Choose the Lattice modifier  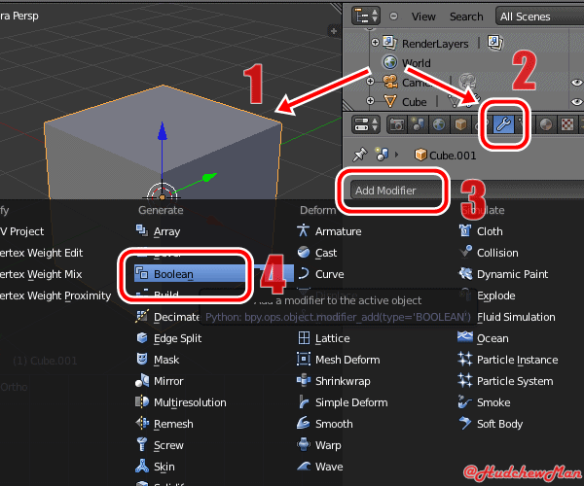coord(323,338)
